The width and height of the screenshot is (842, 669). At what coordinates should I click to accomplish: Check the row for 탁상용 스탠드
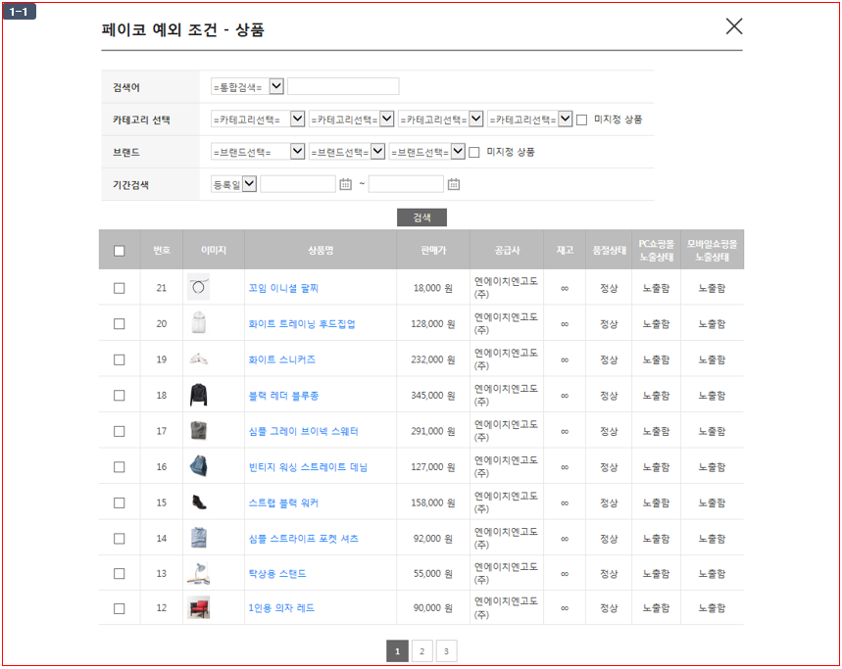coord(120,574)
